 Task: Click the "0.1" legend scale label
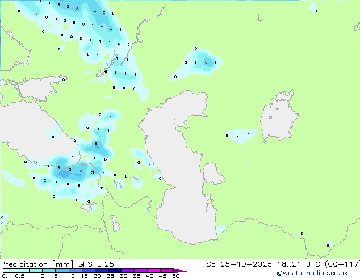point(6,276)
